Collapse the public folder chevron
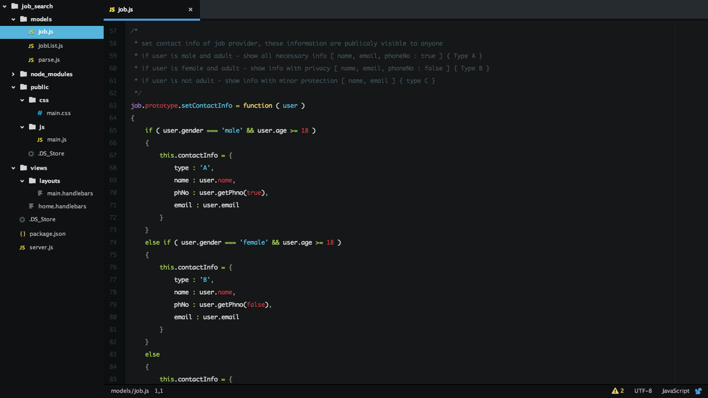The image size is (708, 398). (13, 87)
